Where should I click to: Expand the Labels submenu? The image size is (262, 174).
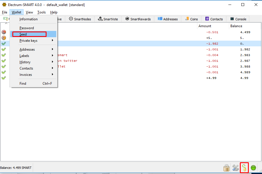[x=33, y=56]
